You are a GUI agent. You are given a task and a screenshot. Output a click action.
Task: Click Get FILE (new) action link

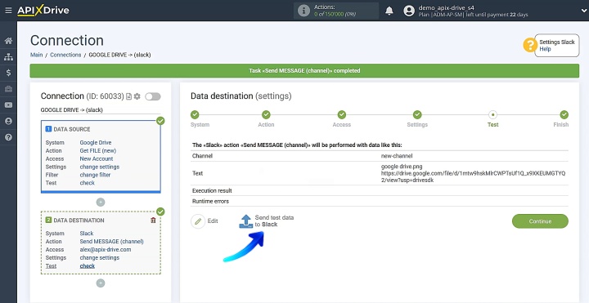97,151
